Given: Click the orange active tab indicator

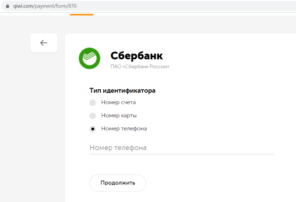Looking at the screenshot, I should [81, 14].
